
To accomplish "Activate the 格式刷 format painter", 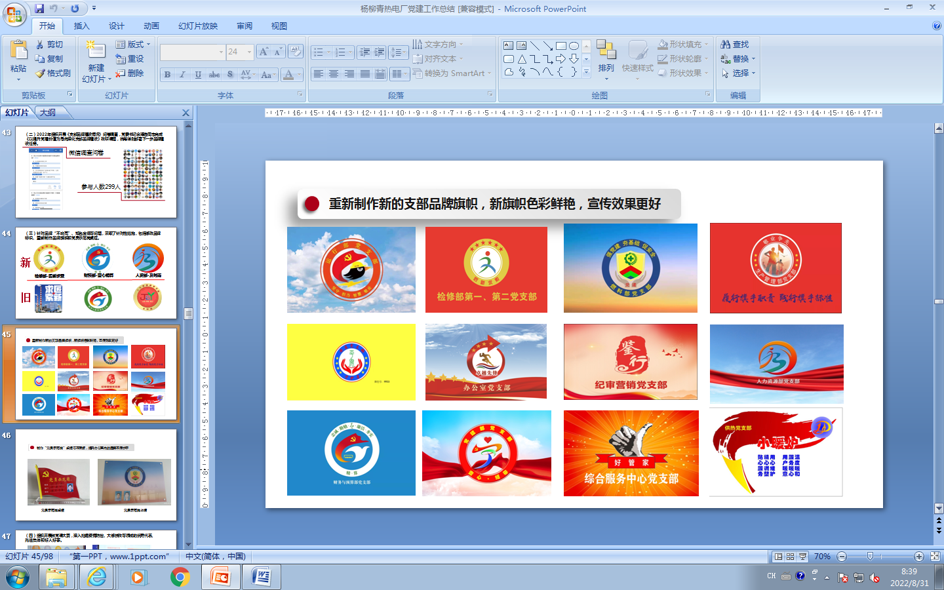I will click(x=53, y=73).
